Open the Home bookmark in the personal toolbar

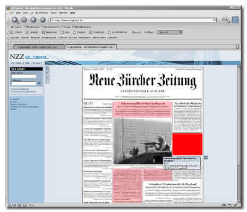pyautogui.click(x=16, y=27)
